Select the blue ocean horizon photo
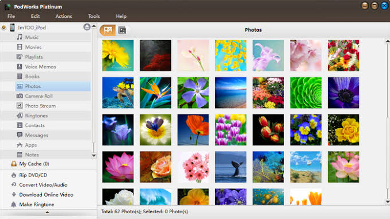Screen dimensions: 390x219 coord(231,93)
